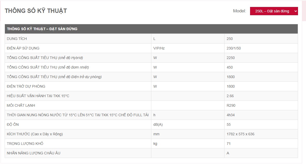
Task: Select the "chế độ Bơm nhiệt" power consumption label
Action: tap(48, 67)
